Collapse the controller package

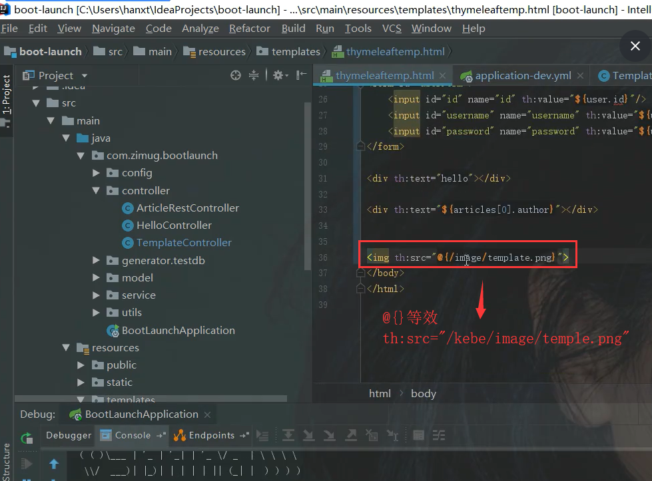coord(96,191)
